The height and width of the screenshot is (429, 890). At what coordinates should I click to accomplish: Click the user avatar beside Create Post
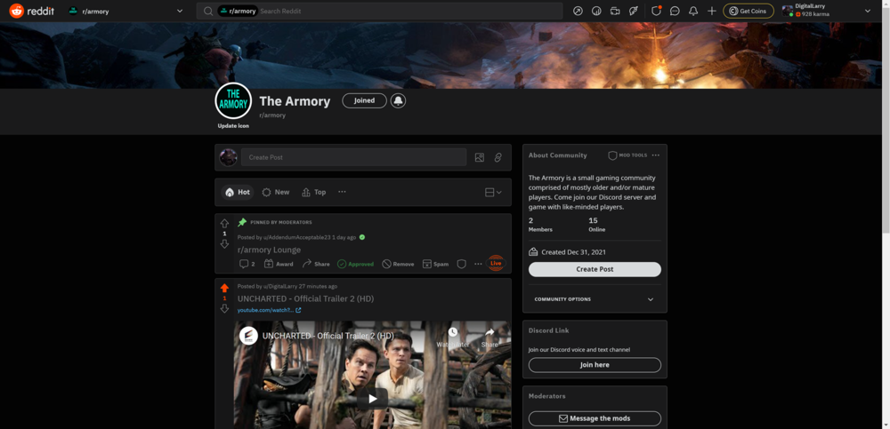[228, 157]
